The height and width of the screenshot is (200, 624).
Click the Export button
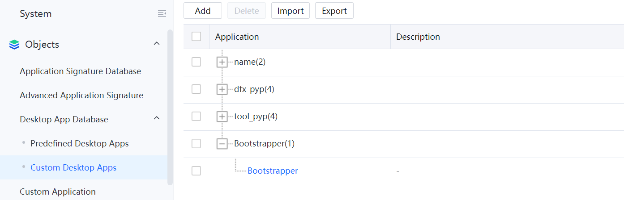[x=334, y=11]
